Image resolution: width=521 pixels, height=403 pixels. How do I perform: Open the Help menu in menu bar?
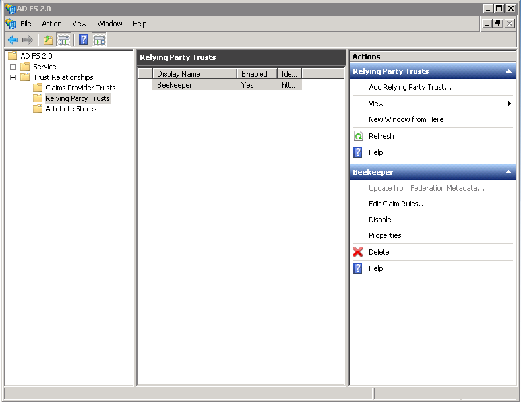point(140,24)
